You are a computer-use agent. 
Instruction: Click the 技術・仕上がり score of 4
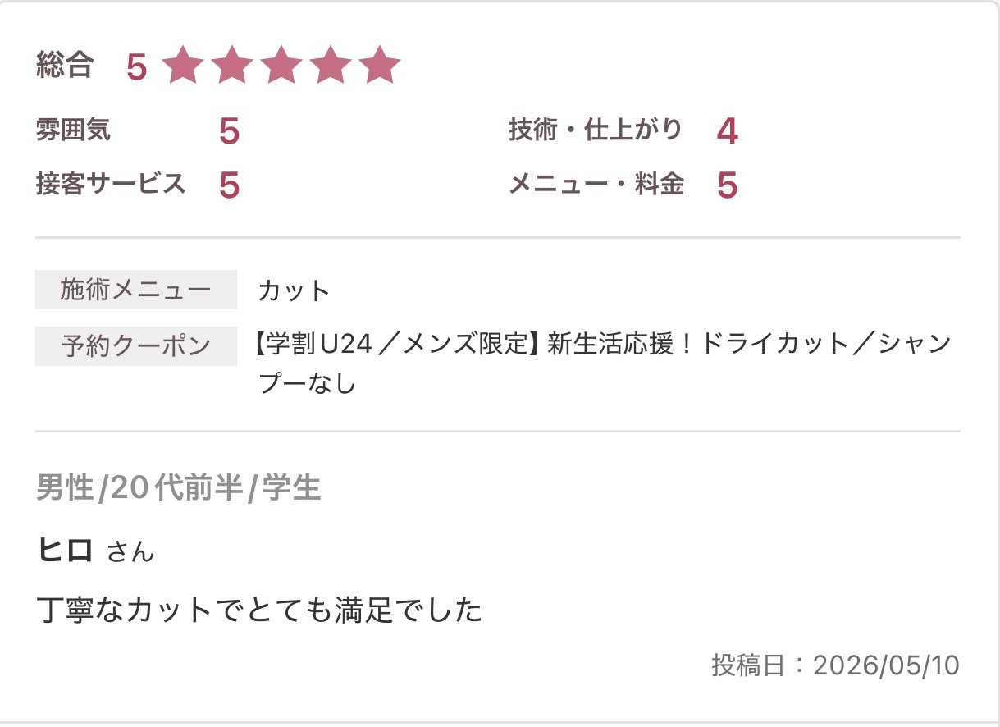(x=727, y=131)
